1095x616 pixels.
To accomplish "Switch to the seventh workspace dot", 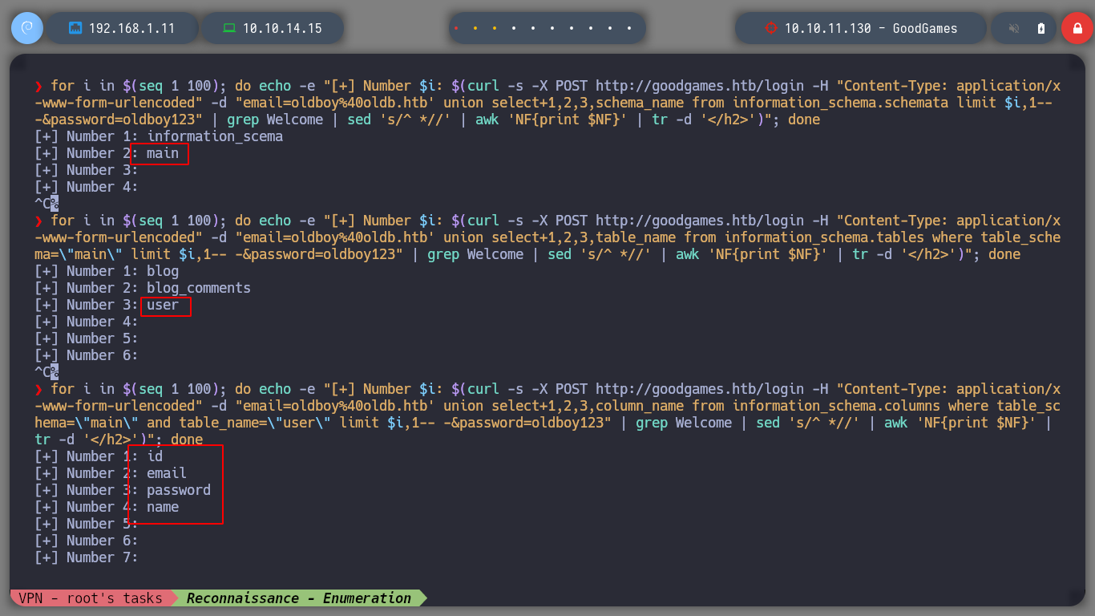I will click(x=572, y=28).
